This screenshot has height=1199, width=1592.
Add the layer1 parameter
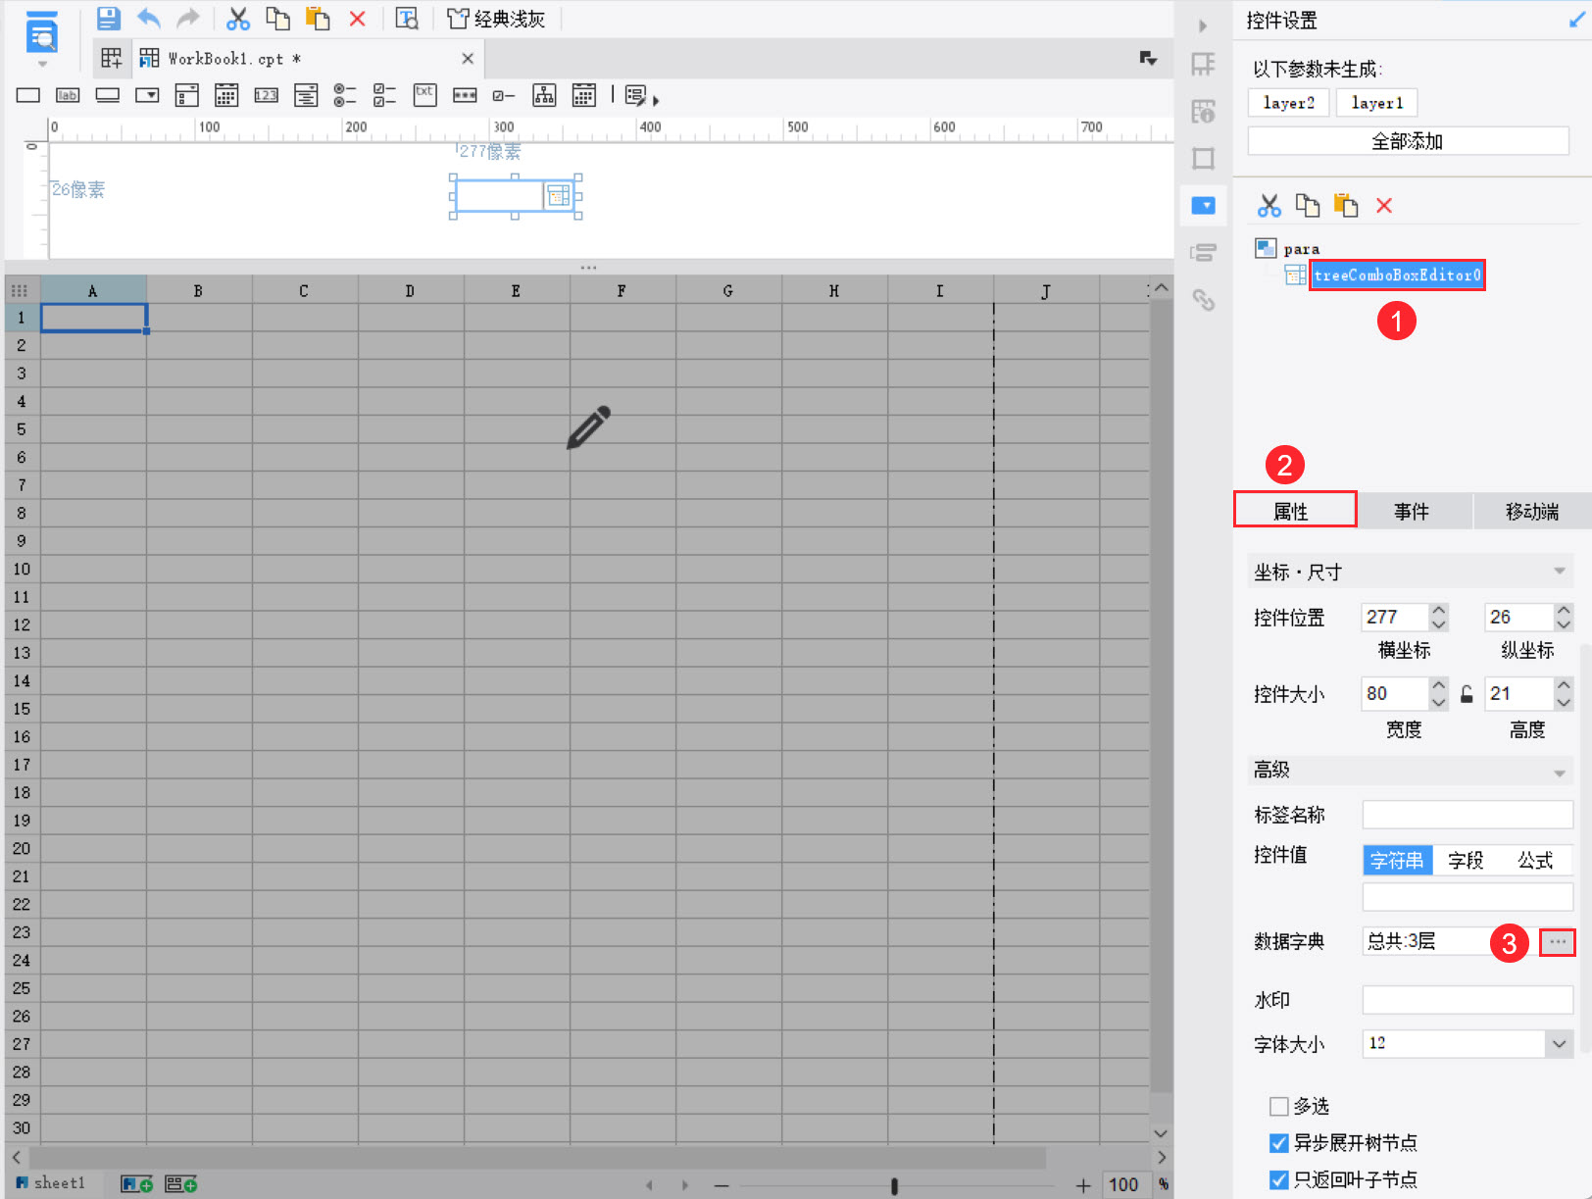pos(1376,103)
